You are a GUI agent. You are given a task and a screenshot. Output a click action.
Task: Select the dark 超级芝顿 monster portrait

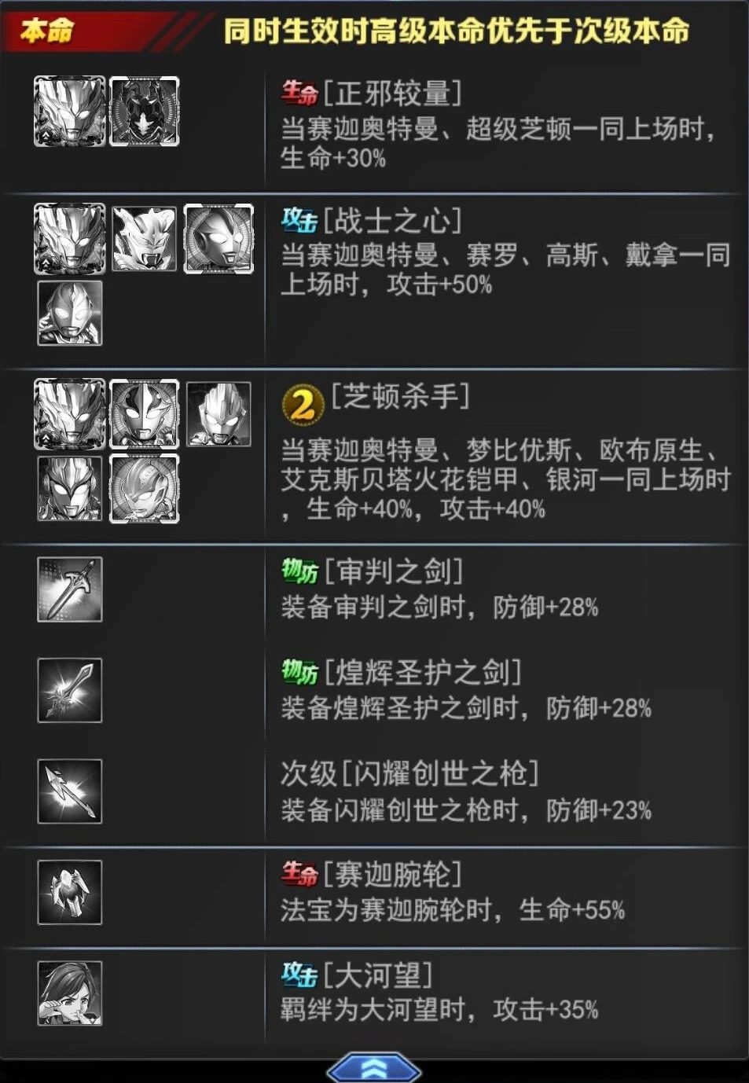(x=145, y=112)
